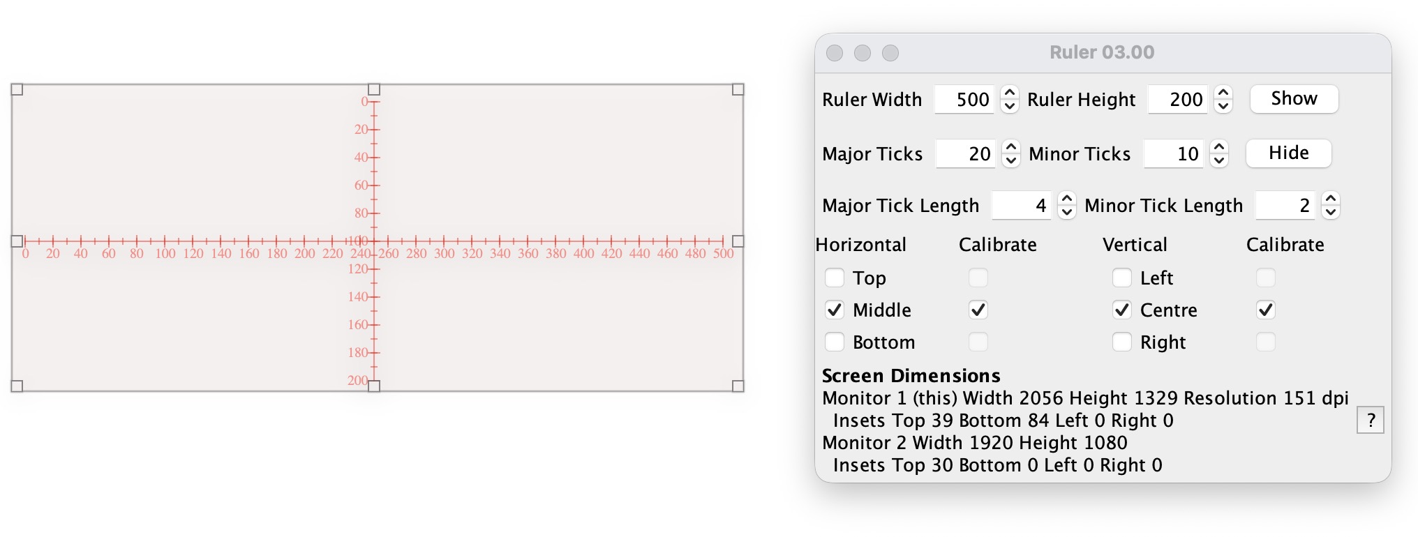Enable the Right vertical ruler checkbox
Viewport: 1418px width, 537px height.
(1121, 342)
